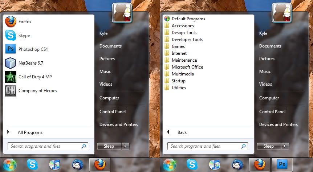This screenshot has width=313, height=172.
Task: Open Kyle user folder in left Start menu
Action: coord(103,33)
